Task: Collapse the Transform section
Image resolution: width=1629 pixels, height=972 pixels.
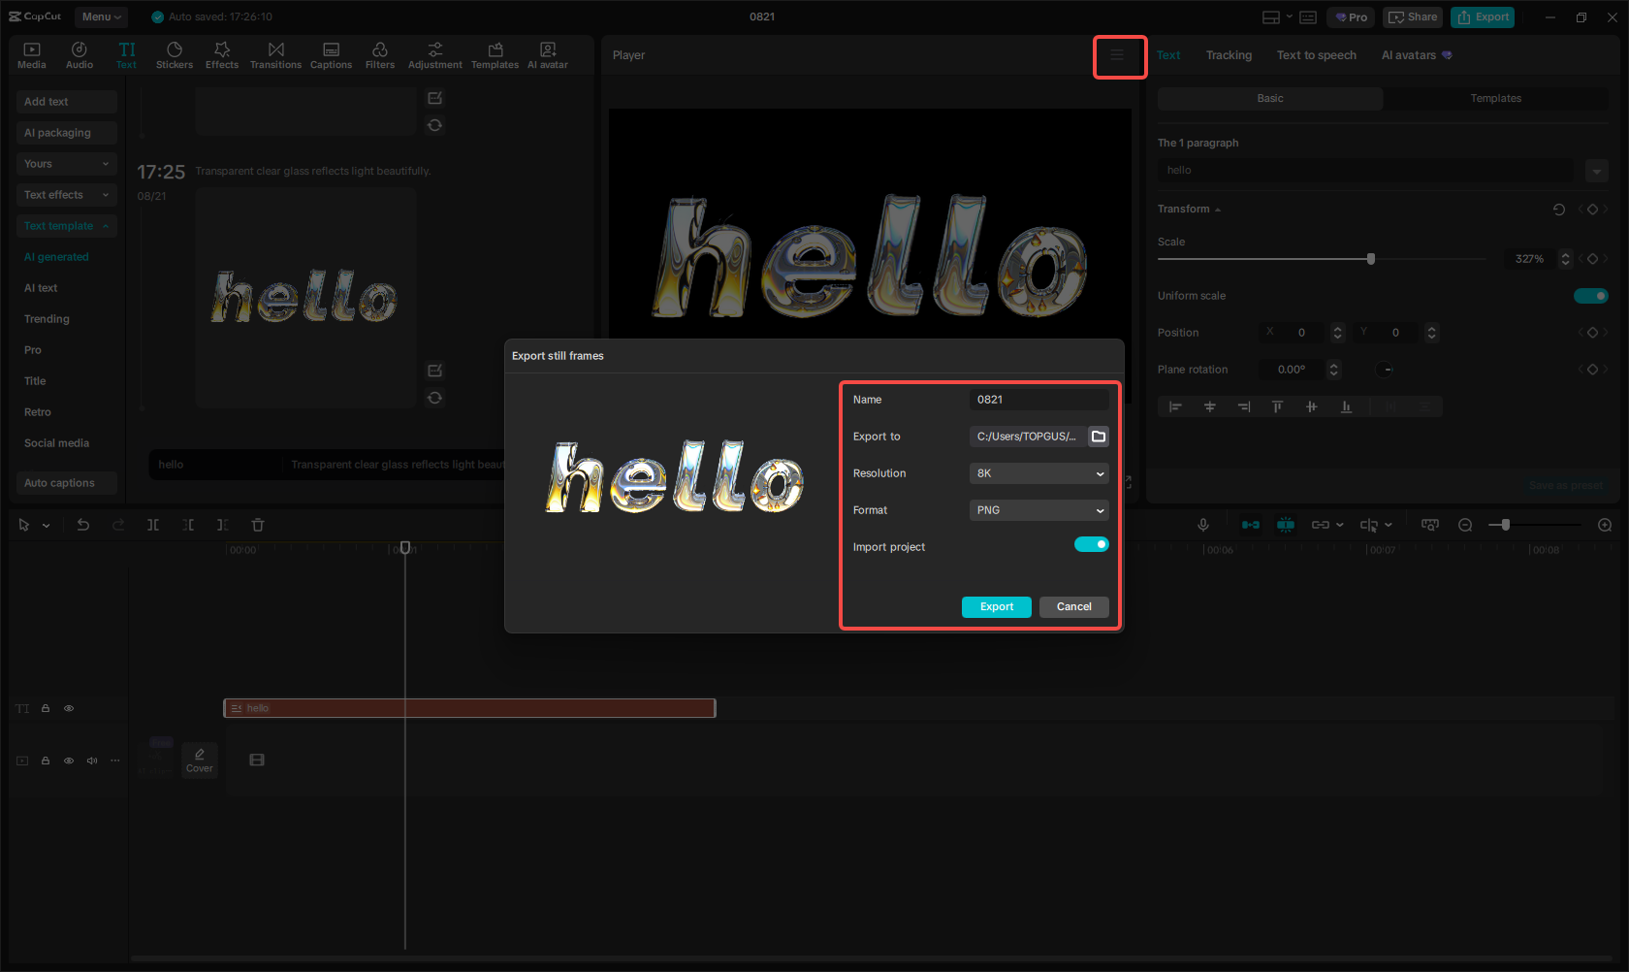Action: tap(1218, 209)
